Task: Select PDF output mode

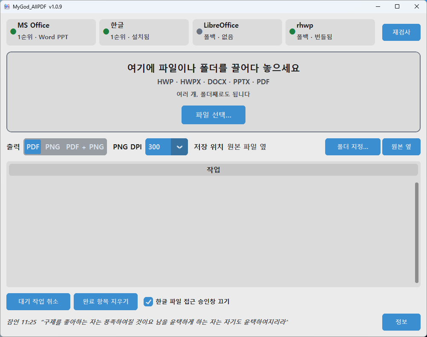Action: 33,147
